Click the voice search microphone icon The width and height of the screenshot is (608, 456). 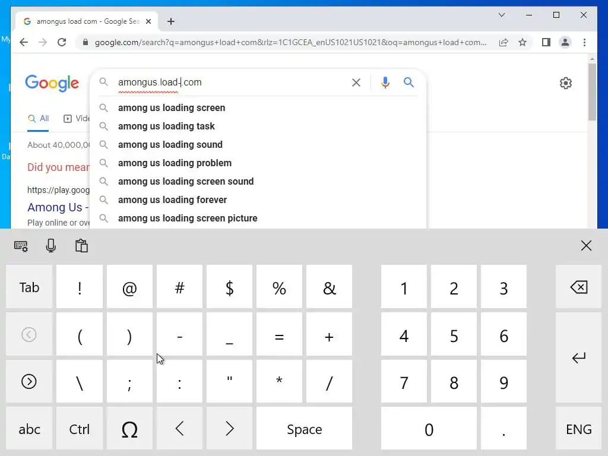[385, 83]
